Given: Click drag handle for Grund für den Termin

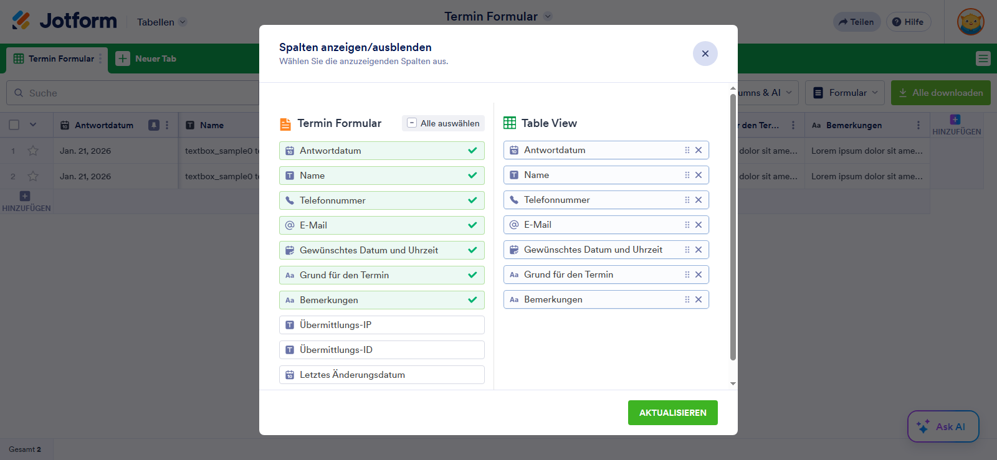Looking at the screenshot, I should pyautogui.click(x=687, y=275).
